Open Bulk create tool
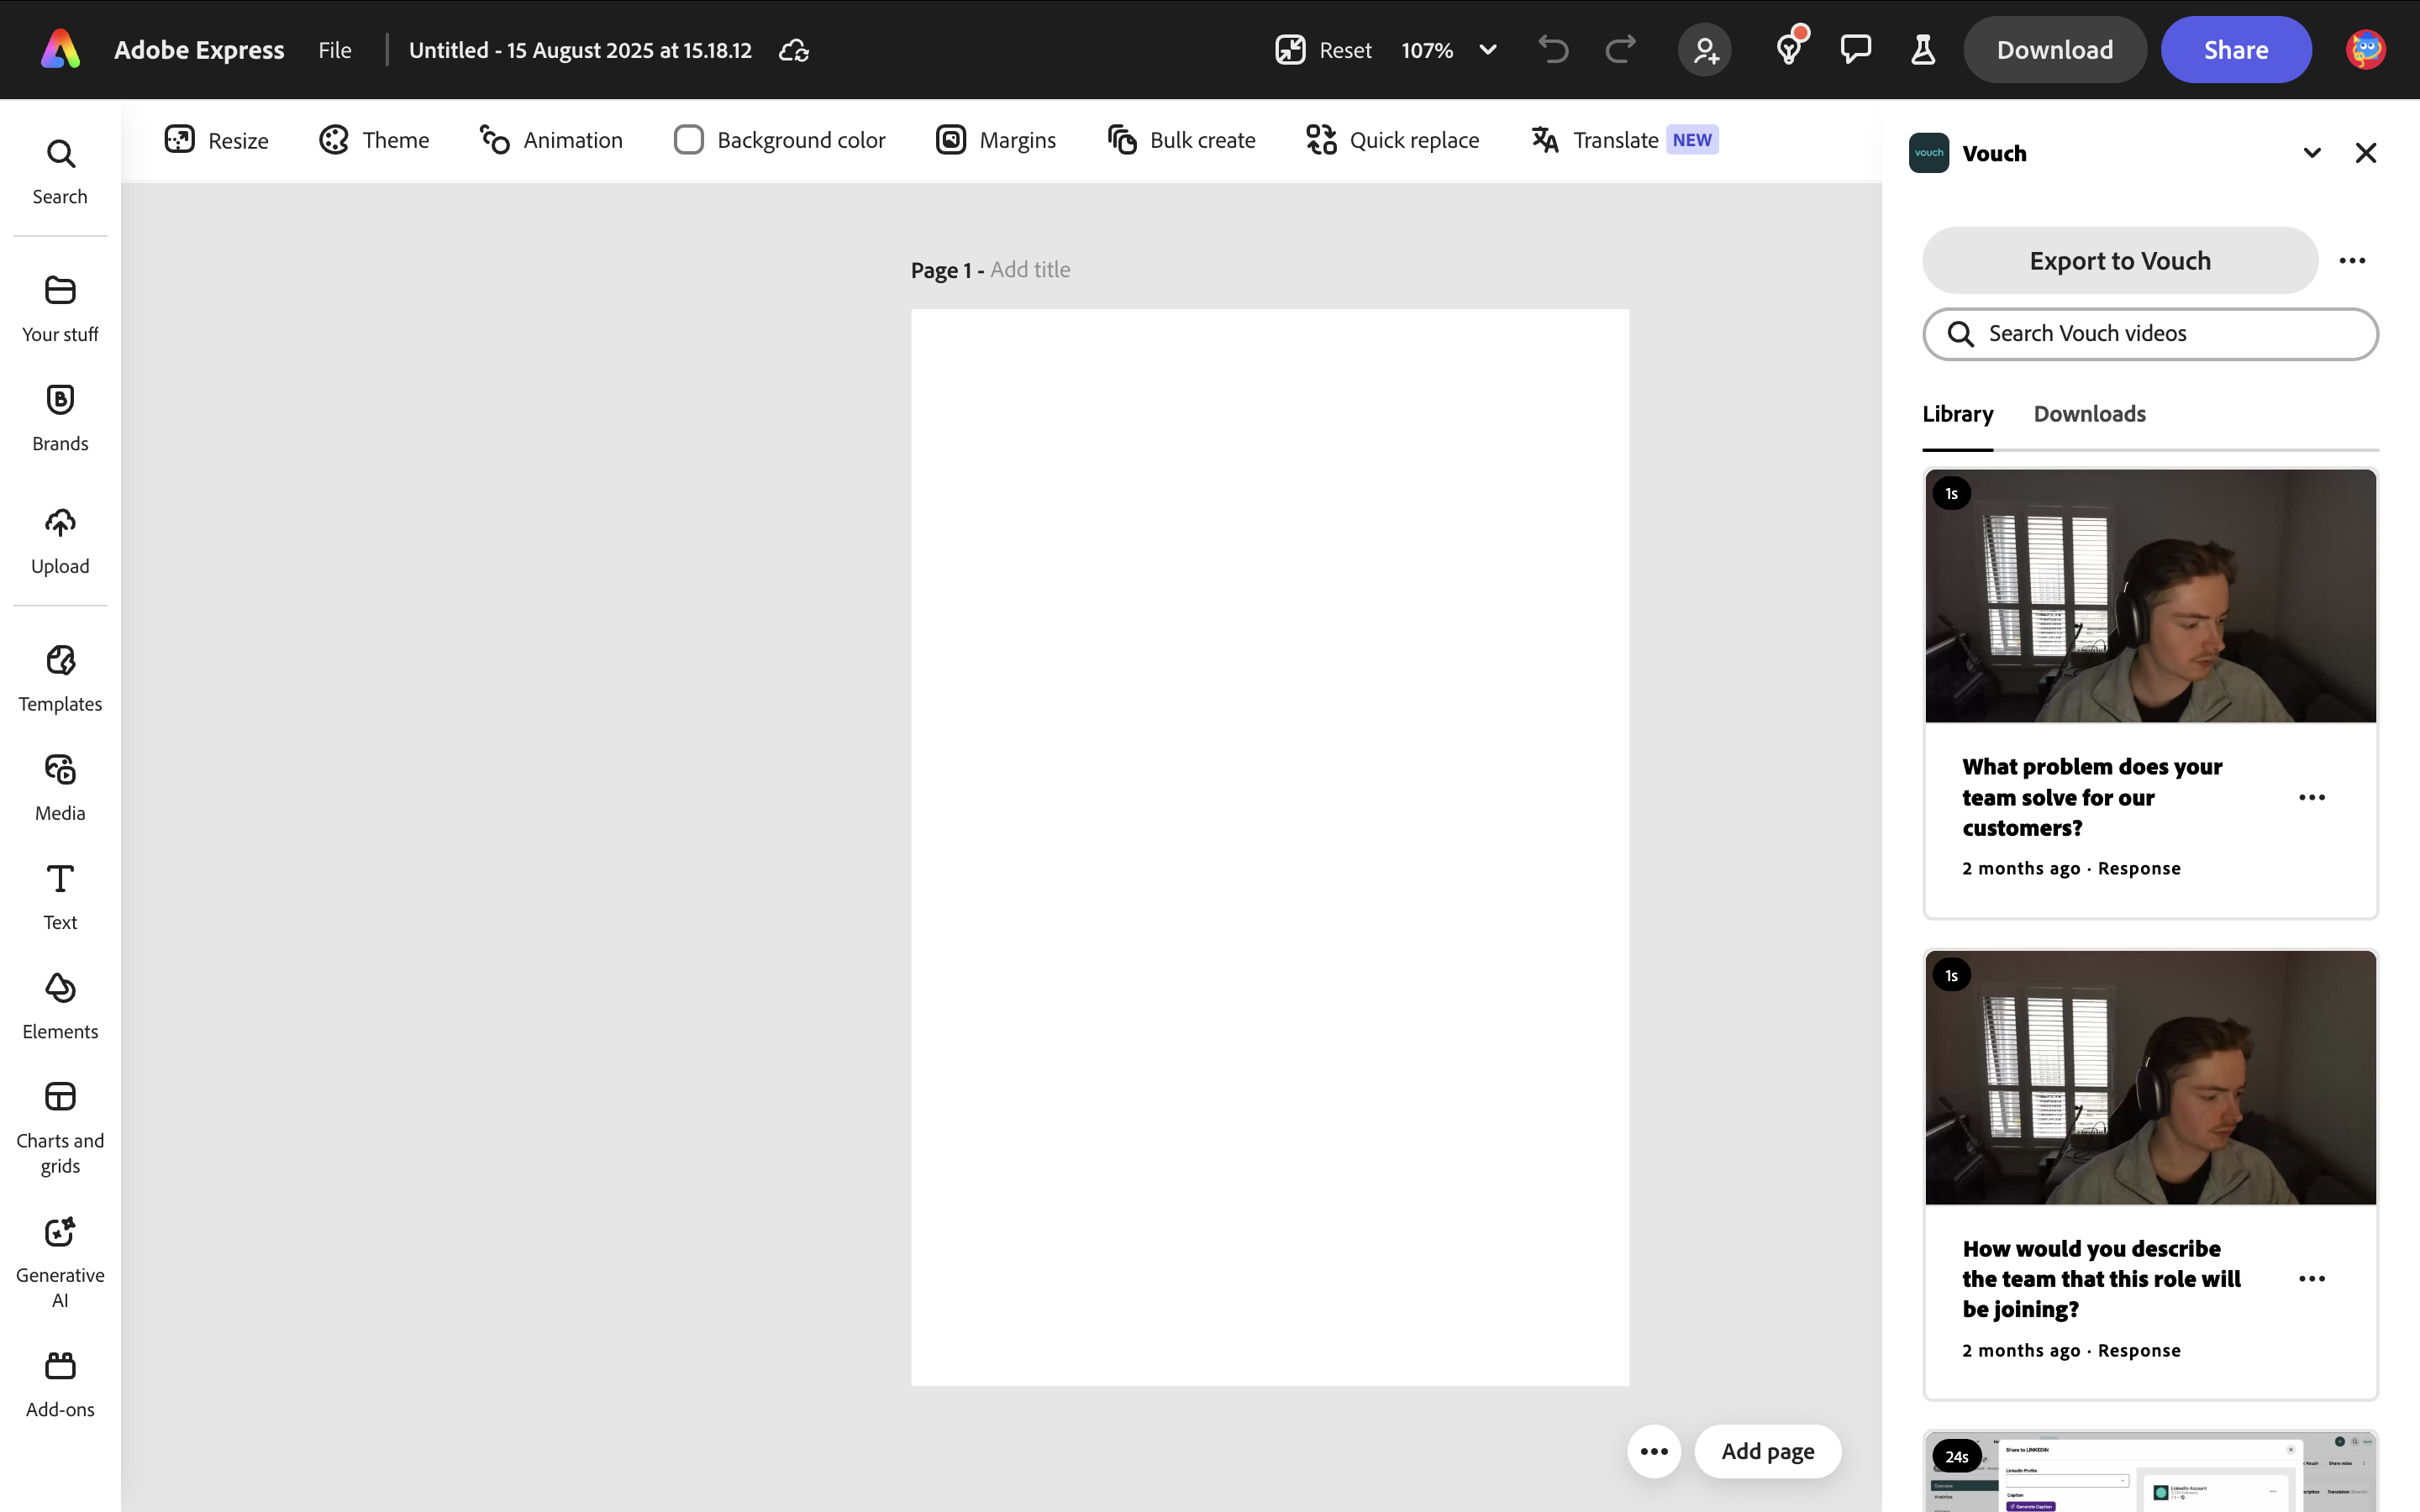This screenshot has height=1512, width=2420. (1182, 140)
